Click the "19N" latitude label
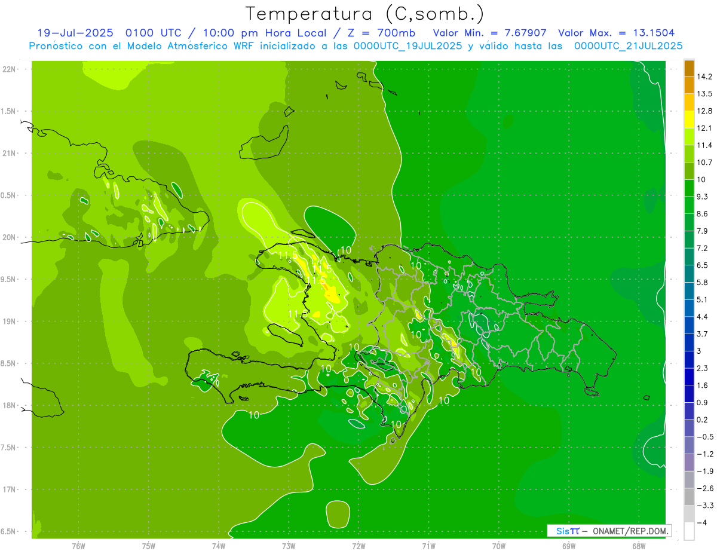Viewport: 717px width, 554px height. (8, 322)
